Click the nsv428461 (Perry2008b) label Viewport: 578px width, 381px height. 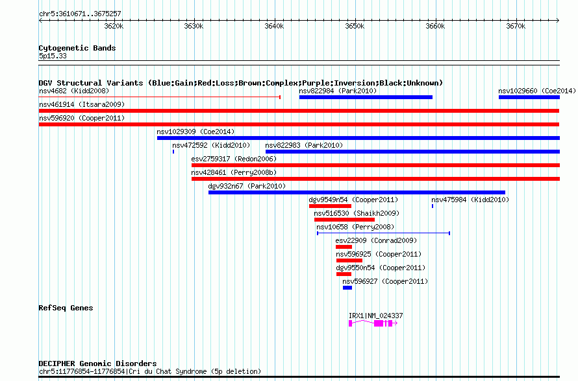click(234, 172)
